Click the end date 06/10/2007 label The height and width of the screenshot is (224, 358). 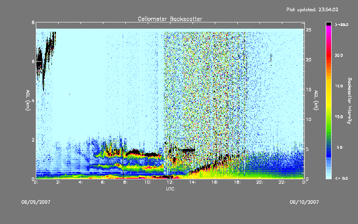click(x=304, y=202)
